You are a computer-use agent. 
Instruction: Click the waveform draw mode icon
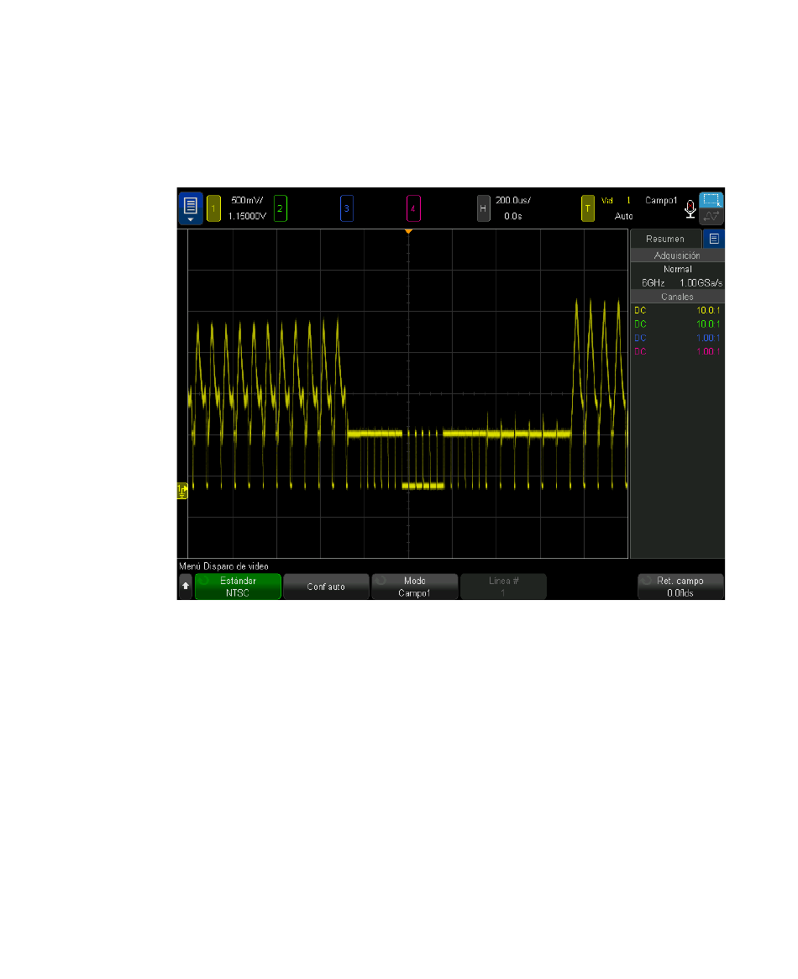pos(711,217)
